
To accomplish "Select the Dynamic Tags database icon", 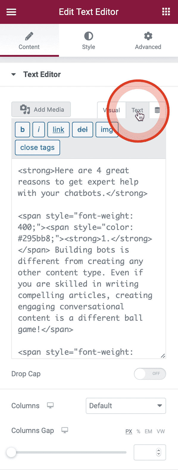I will (158, 110).
